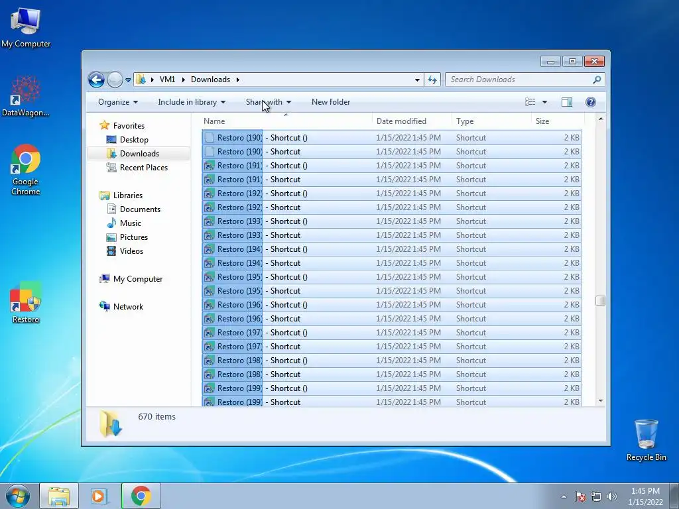This screenshot has width=679, height=509.
Task: Sort by the Name column header
Action: [286, 121]
